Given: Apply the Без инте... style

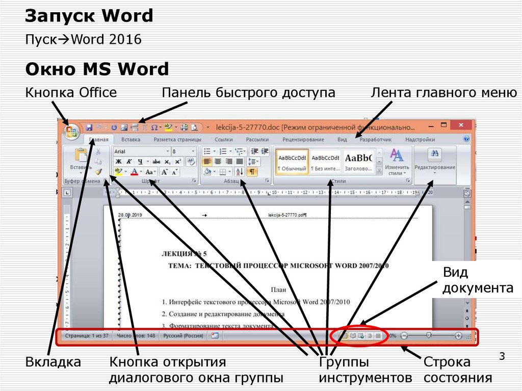Looking at the screenshot, I should [325, 162].
